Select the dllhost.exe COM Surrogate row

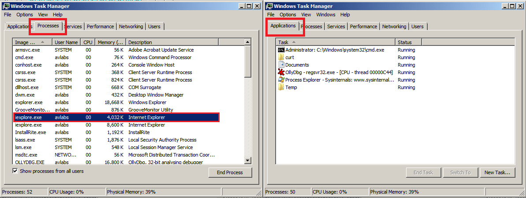116,87
